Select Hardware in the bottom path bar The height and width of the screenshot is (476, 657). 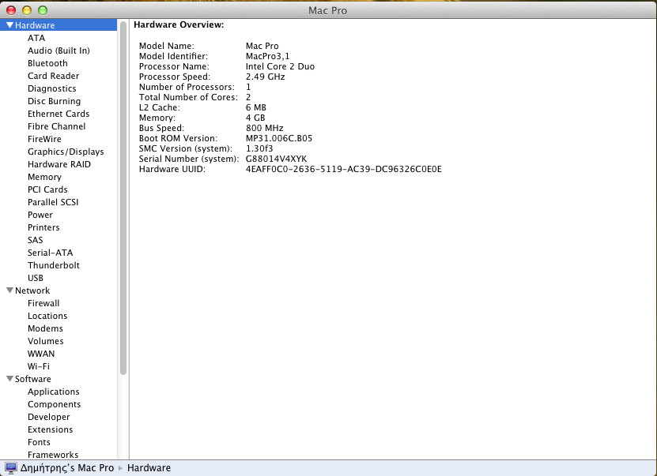[x=149, y=467]
